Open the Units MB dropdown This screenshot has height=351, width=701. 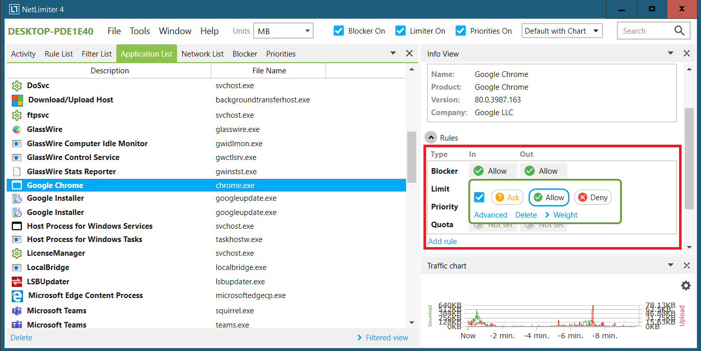point(283,31)
